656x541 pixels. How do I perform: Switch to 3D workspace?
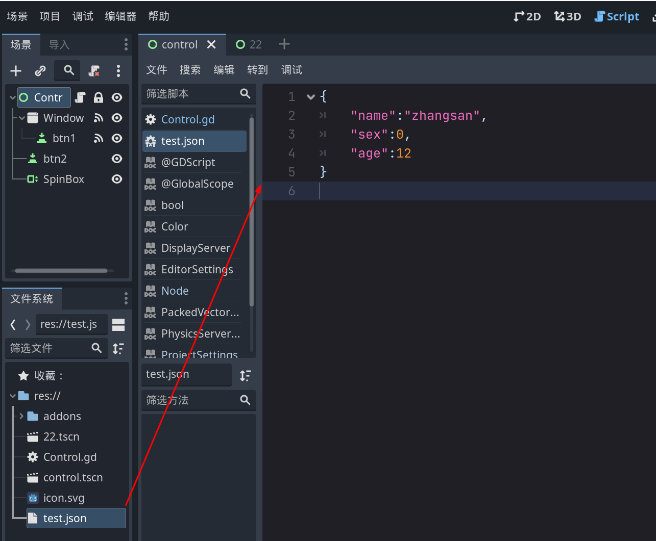point(568,16)
